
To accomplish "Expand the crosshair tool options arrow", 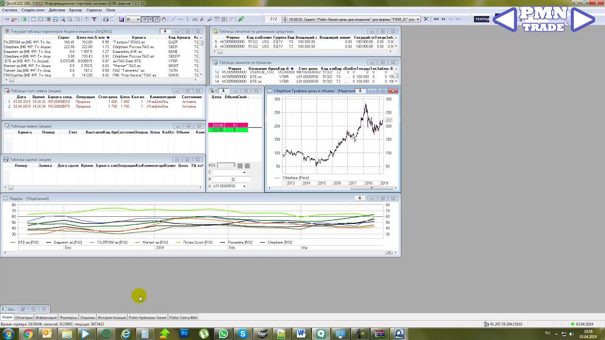I will click(x=150, y=19).
